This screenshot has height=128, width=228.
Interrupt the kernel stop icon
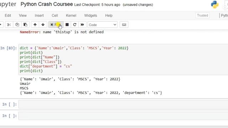click(x=67, y=25)
